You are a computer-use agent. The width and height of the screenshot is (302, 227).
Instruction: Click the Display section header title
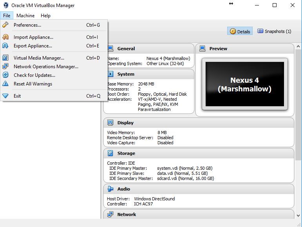tap(125, 123)
